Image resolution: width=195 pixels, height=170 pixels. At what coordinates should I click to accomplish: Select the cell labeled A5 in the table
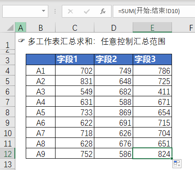click(x=41, y=112)
